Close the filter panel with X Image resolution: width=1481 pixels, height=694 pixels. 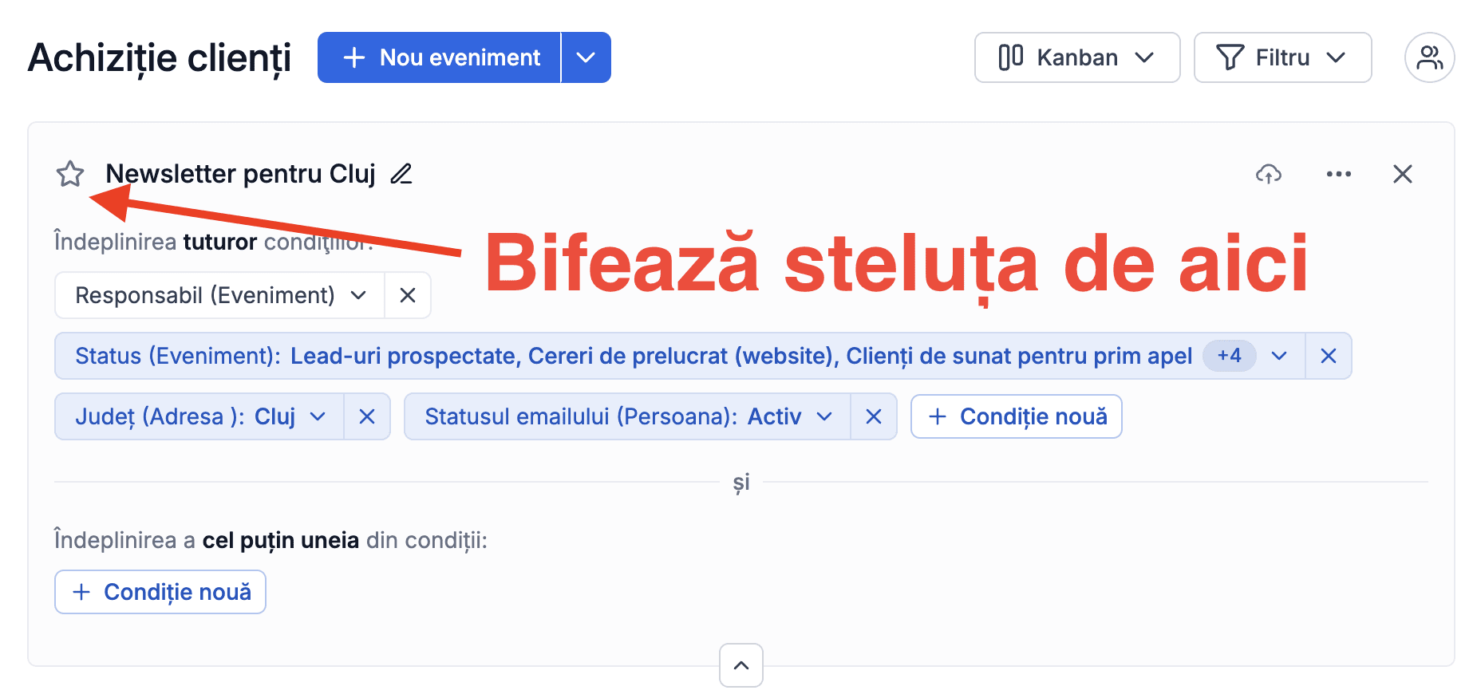click(1403, 174)
